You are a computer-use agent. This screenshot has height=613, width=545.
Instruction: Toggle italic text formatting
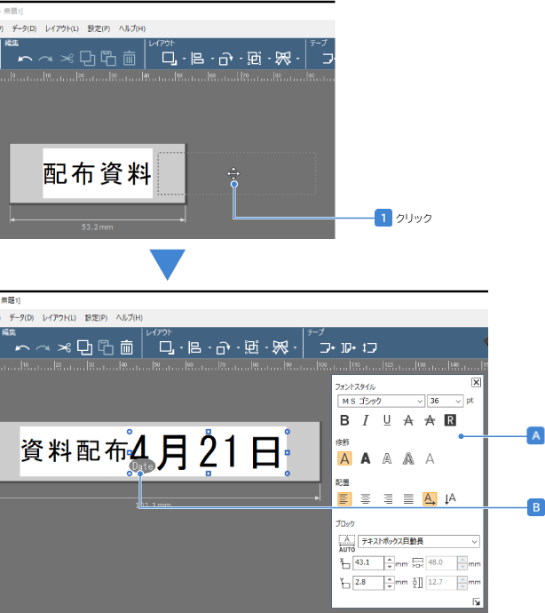point(365,420)
